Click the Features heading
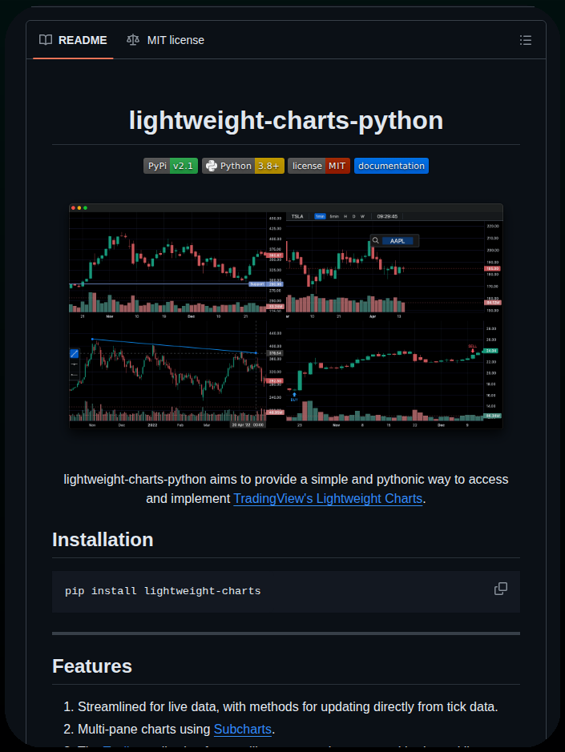This screenshot has height=752, width=565. click(x=92, y=666)
